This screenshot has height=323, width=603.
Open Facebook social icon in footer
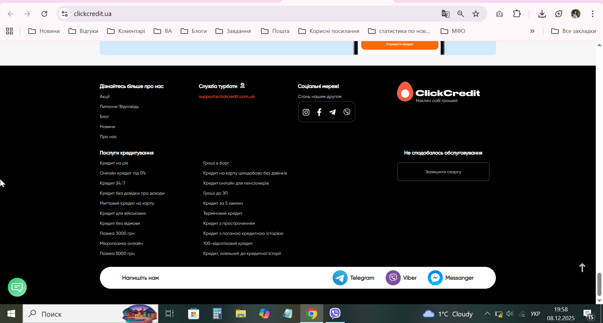point(319,112)
